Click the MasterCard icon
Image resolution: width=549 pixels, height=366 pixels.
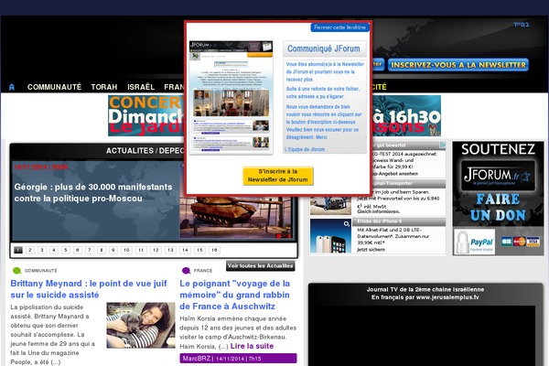pyautogui.click(x=520, y=242)
